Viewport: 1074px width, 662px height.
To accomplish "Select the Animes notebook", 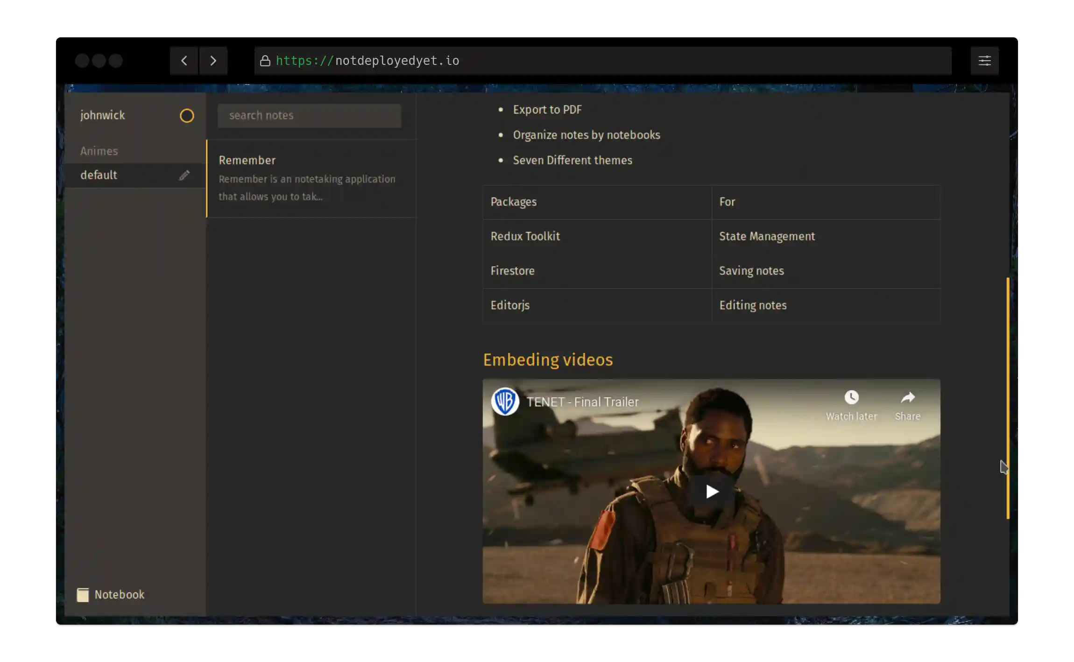I will click(99, 151).
